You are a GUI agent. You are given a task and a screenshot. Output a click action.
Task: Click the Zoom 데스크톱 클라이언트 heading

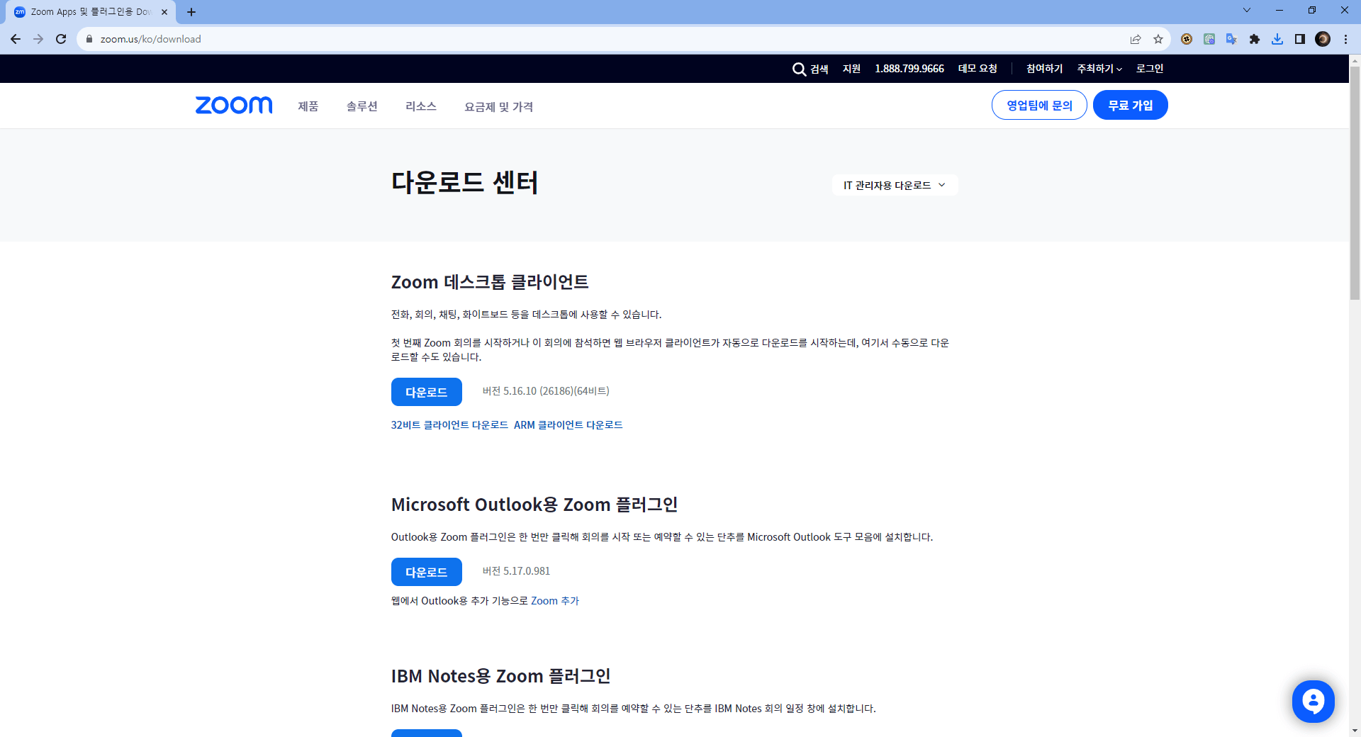coord(490,282)
